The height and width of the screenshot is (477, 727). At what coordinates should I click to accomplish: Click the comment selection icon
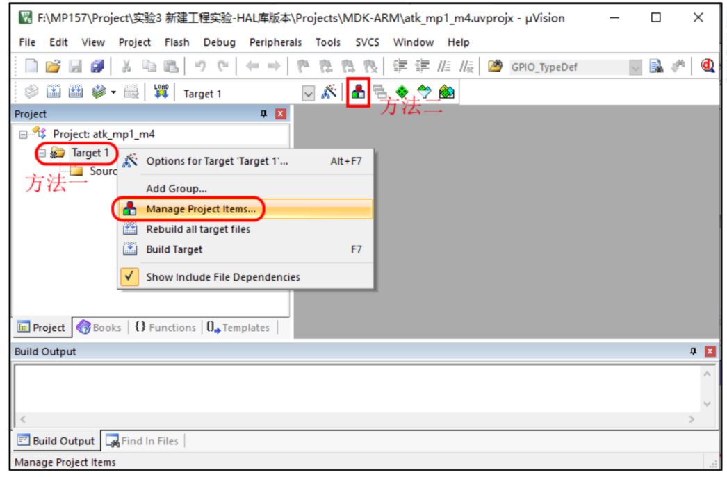click(x=444, y=66)
